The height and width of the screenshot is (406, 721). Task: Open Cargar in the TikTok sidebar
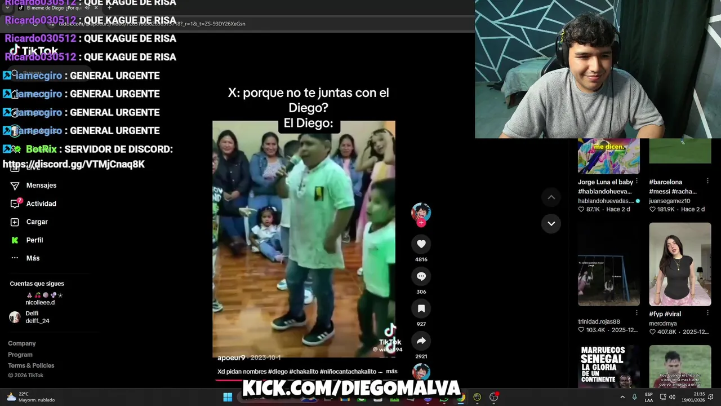(x=37, y=222)
